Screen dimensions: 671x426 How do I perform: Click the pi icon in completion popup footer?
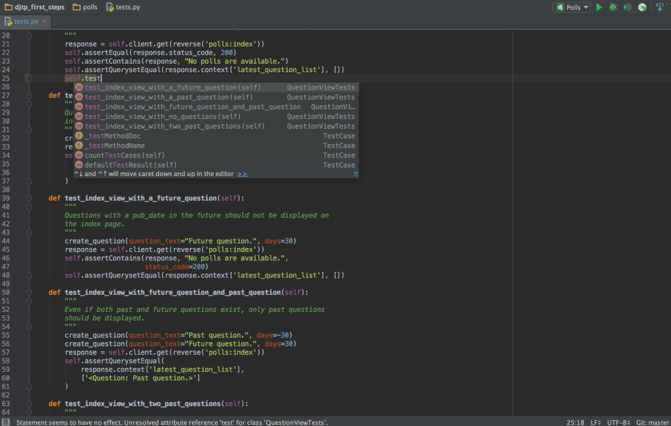pyautogui.click(x=355, y=174)
